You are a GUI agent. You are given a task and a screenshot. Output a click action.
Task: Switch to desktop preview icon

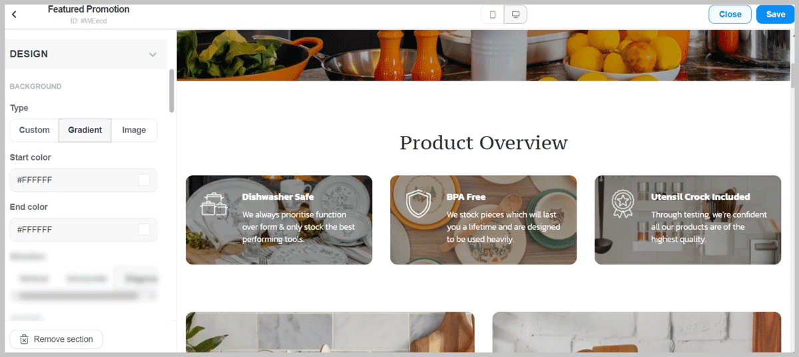pyautogui.click(x=515, y=15)
